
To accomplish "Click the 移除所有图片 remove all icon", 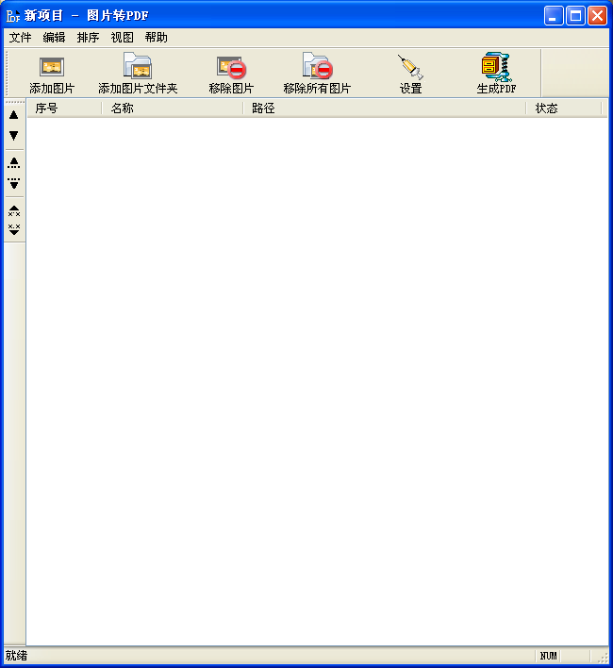I will [317, 66].
